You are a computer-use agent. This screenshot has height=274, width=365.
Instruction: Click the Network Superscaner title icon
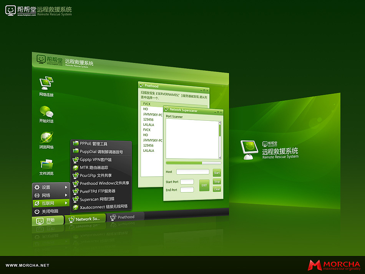point(166,109)
